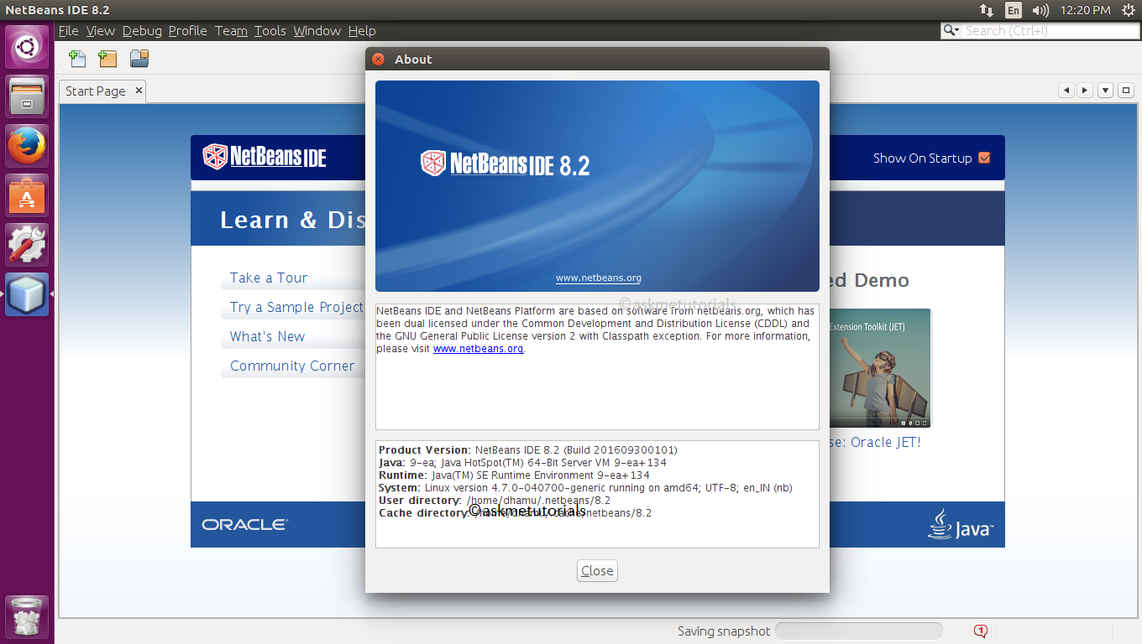Open the Window menu

tap(317, 31)
